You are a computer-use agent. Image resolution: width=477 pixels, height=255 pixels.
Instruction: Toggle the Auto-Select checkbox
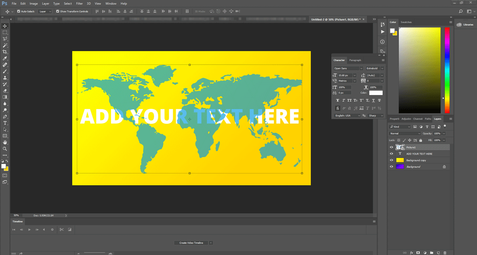19,11
